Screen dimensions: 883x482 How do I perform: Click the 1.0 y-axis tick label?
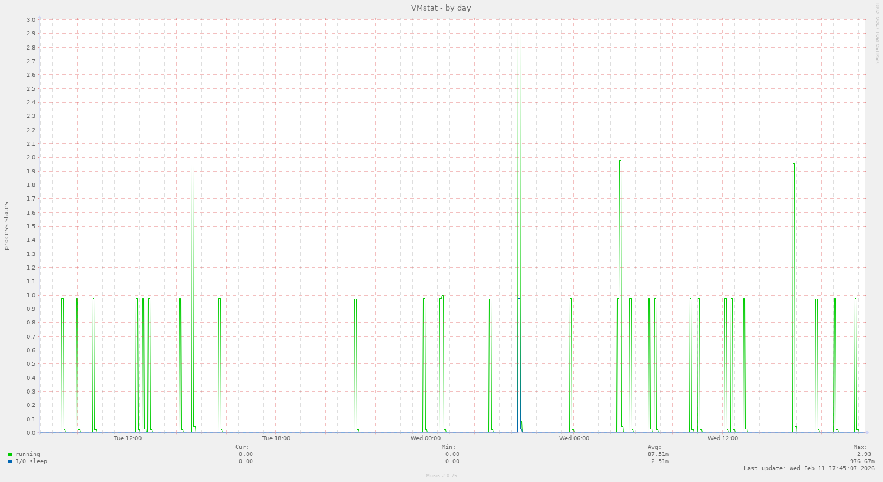point(31,295)
